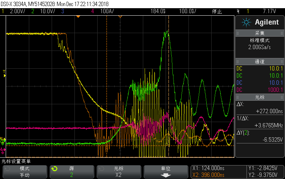The height and width of the screenshot is (179, 285).
Task: Click the solid orange trigger point triangle
Action: [78, 17]
